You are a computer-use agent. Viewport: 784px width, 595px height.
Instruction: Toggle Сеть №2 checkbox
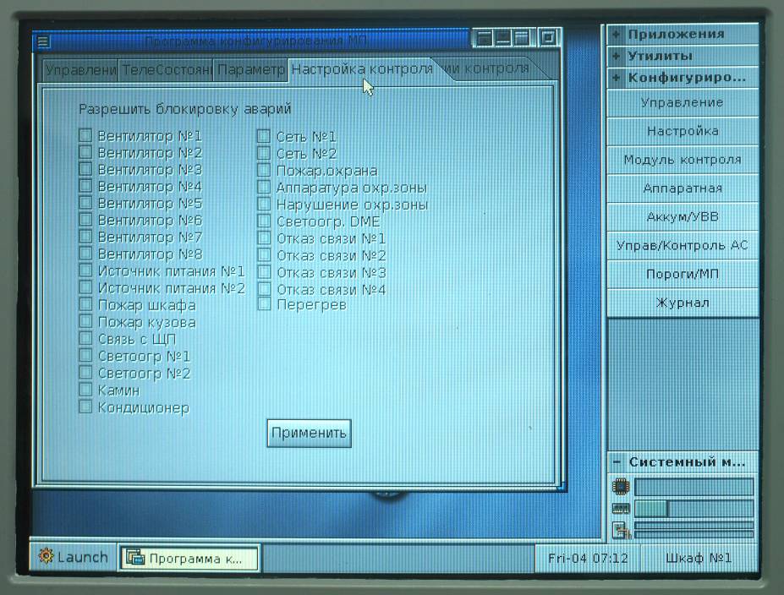point(264,153)
